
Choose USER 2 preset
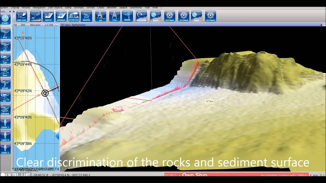(x=5, y=136)
